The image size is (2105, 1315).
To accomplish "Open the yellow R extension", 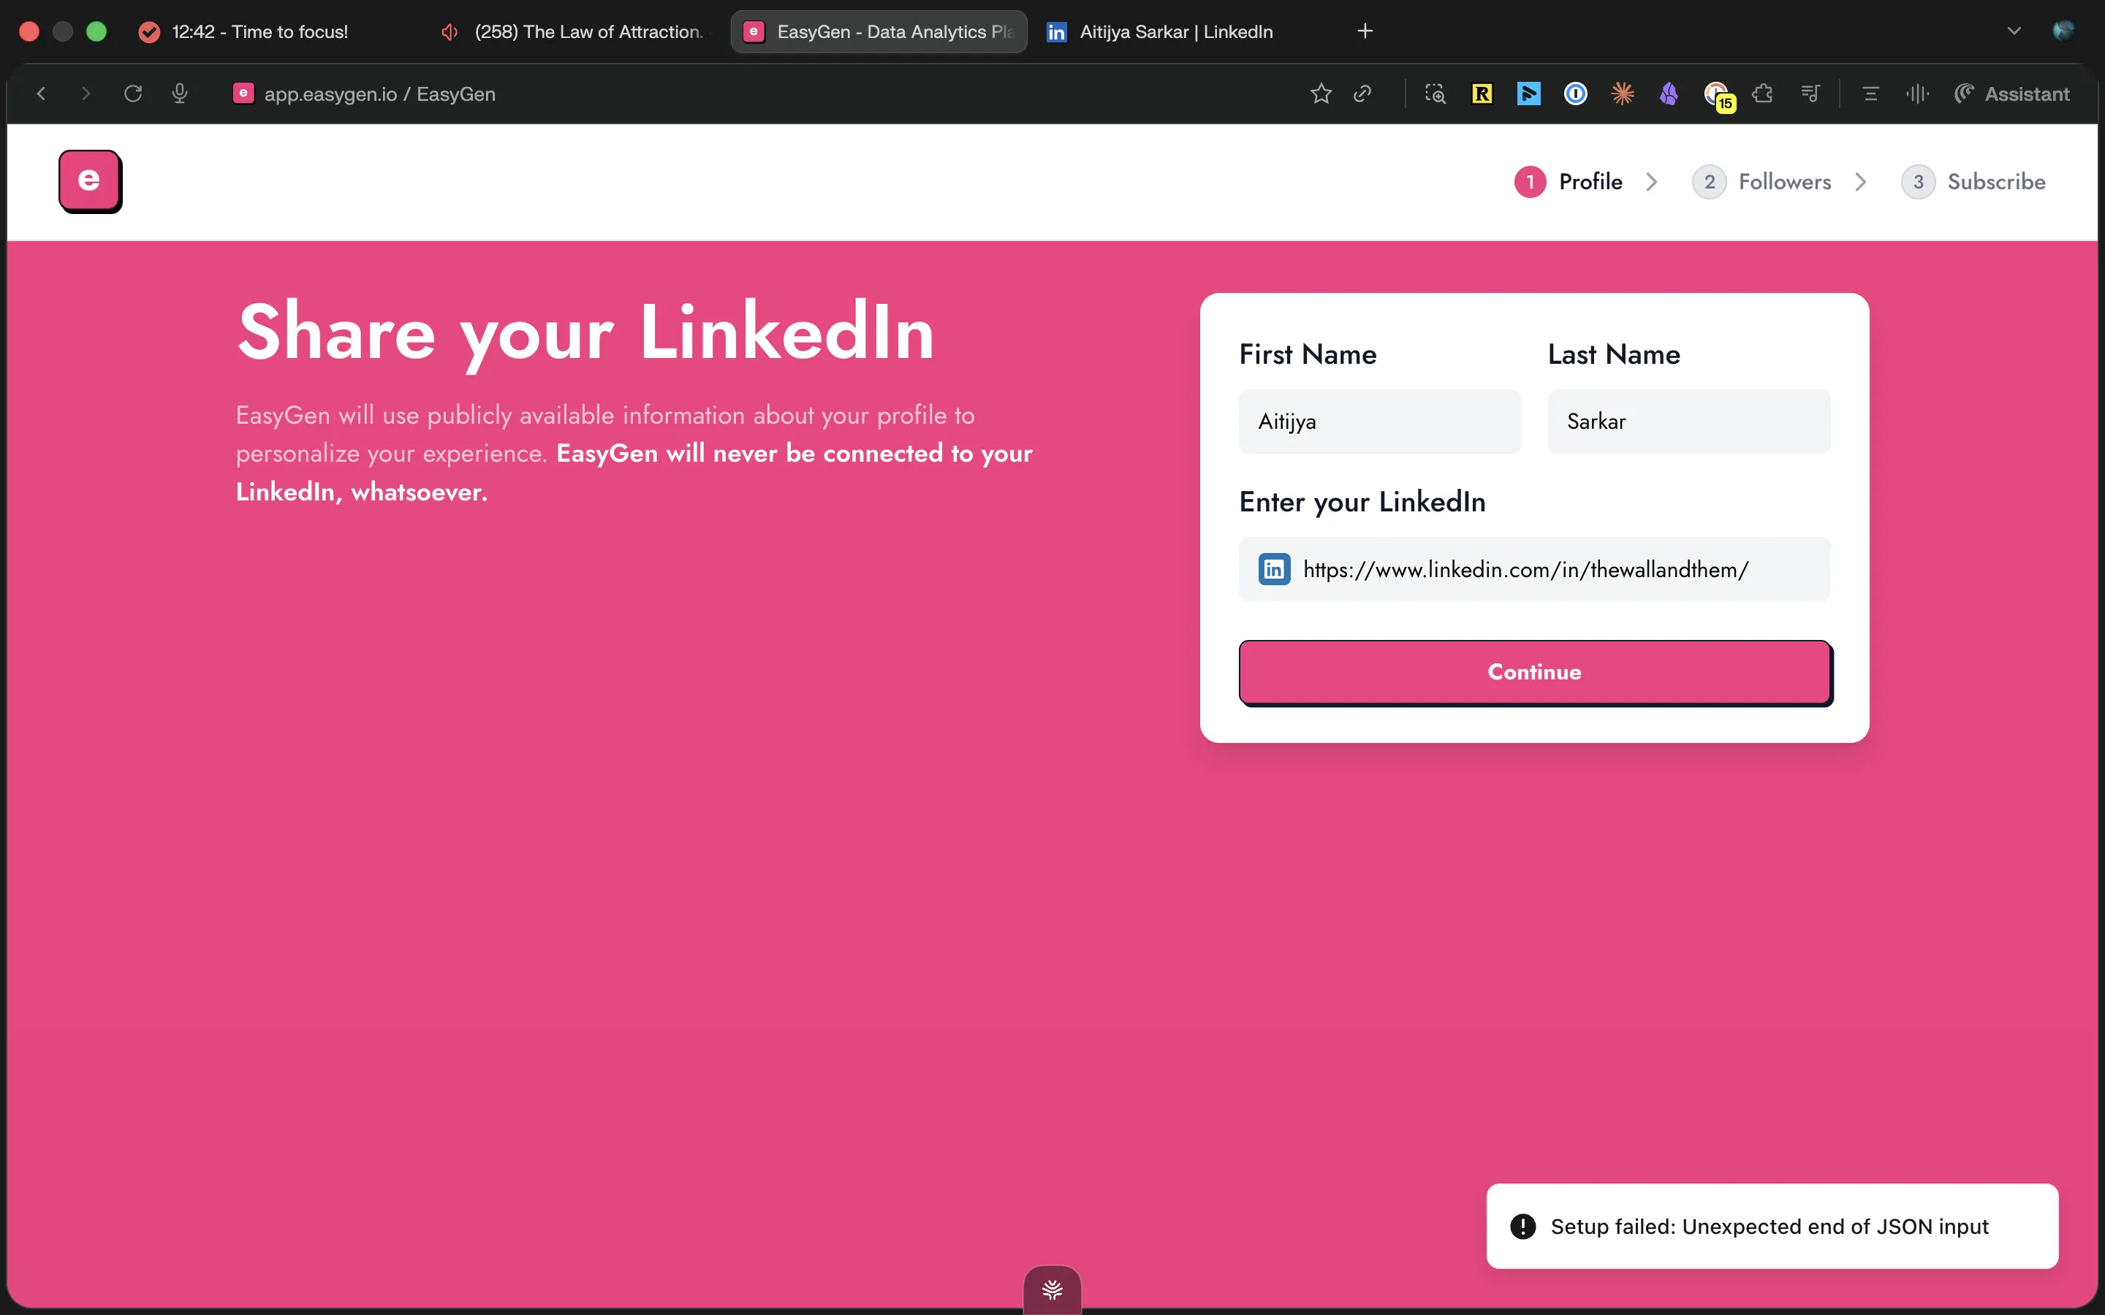I will click(x=1482, y=93).
